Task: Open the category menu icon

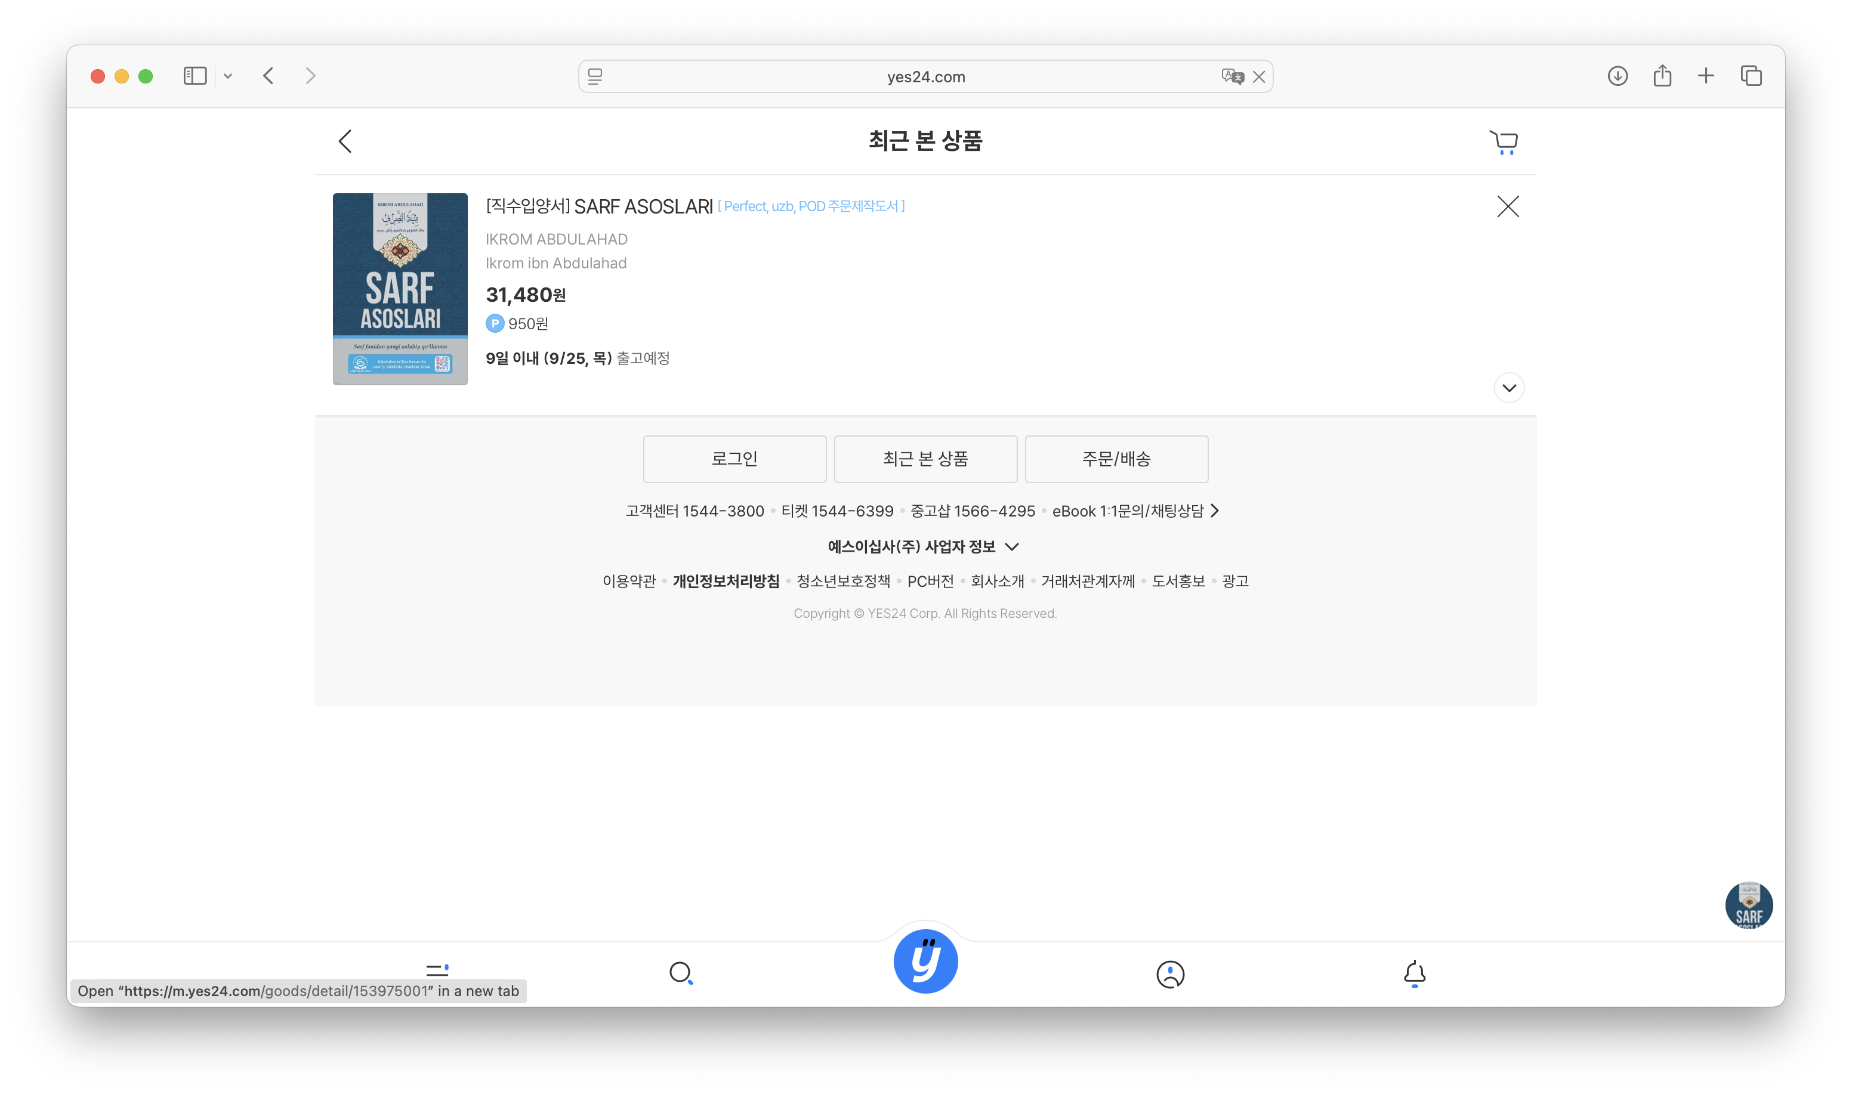Action: pos(437,969)
